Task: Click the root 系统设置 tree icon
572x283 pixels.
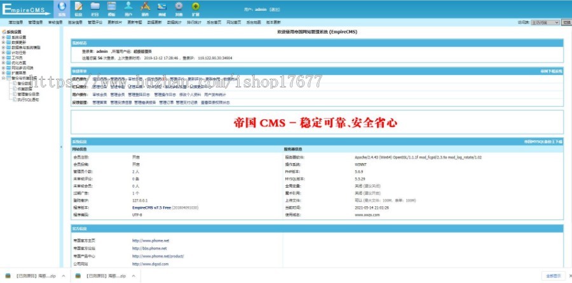Action: point(4,32)
